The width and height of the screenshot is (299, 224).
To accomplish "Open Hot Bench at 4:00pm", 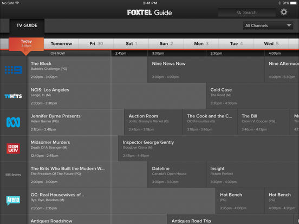I will pos(282,201).
